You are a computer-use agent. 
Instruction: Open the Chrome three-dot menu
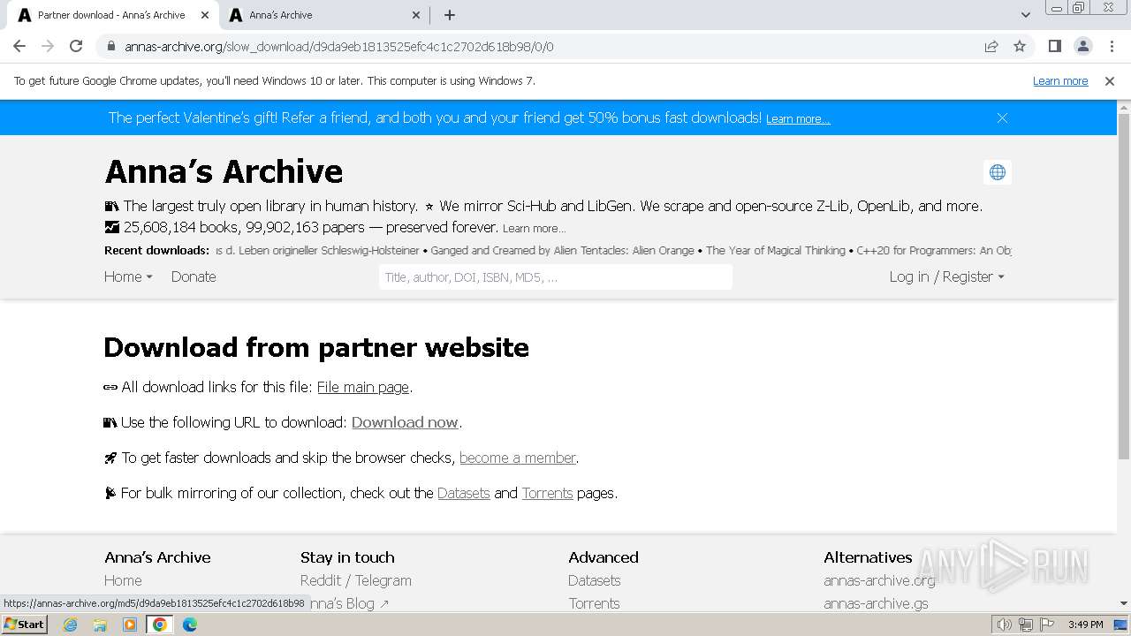click(1112, 46)
